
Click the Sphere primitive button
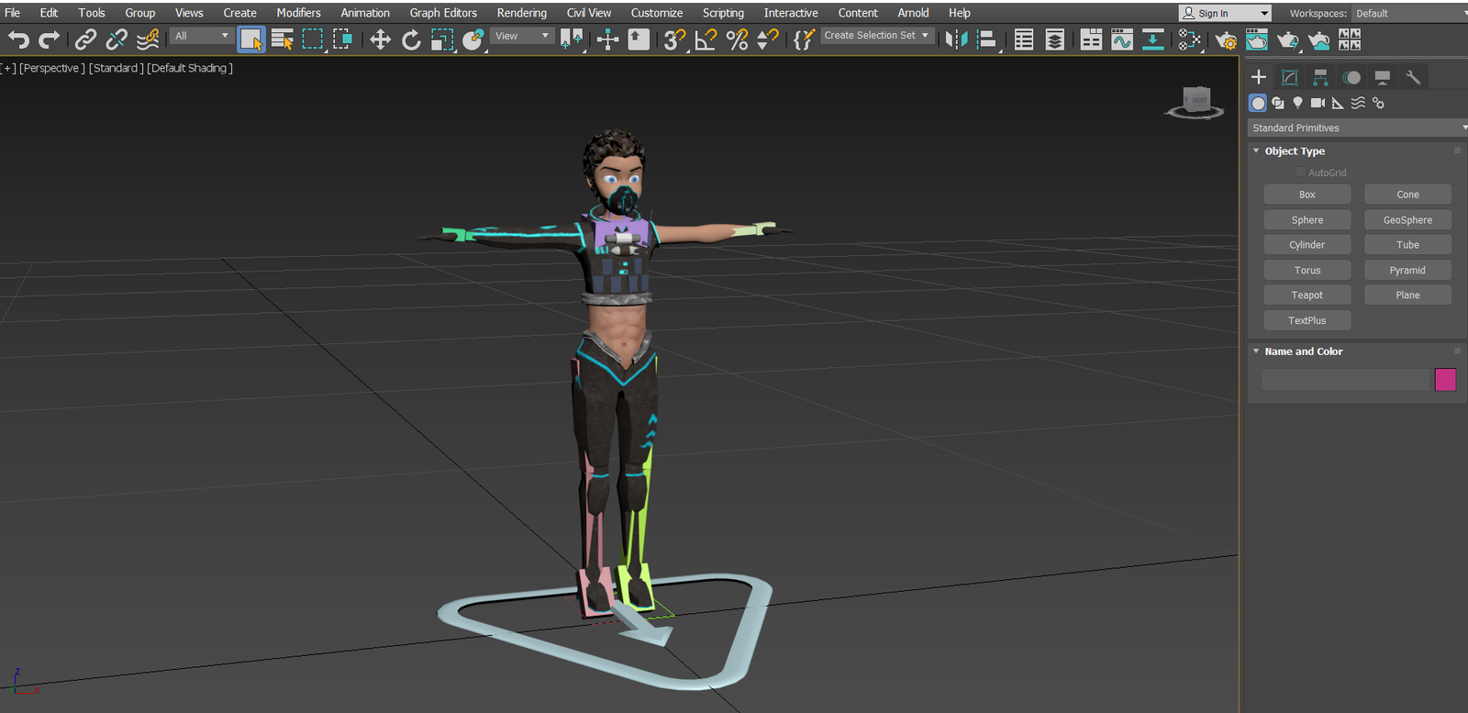point(1307,219)
